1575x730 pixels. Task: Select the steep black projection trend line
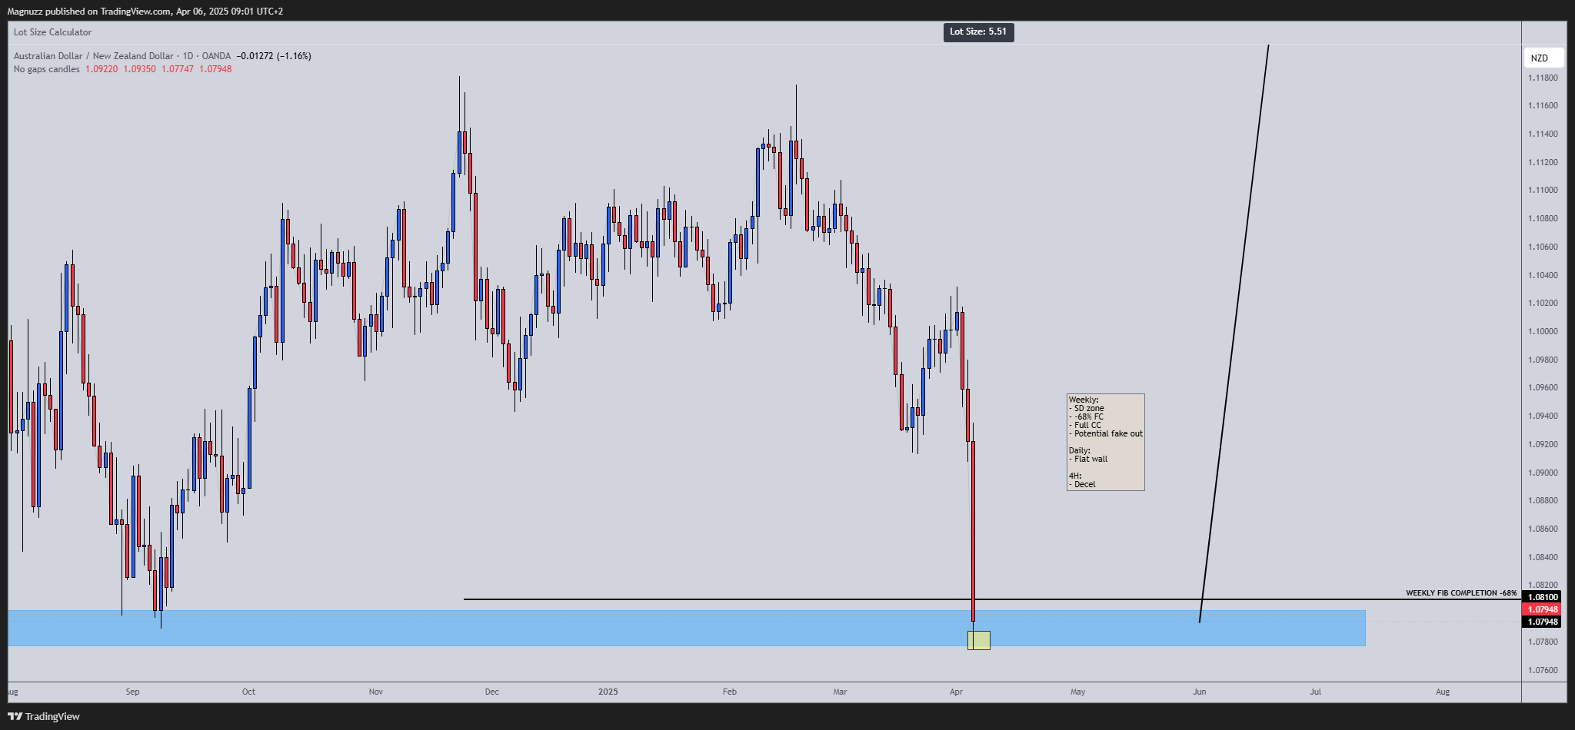(x=1234, y=334)
